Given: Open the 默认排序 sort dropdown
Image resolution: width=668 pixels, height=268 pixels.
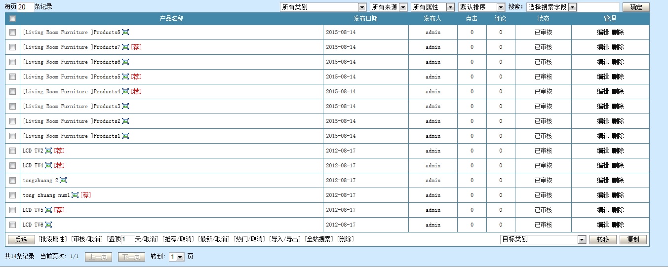Looking at the screenshot, I should (482, 7).
